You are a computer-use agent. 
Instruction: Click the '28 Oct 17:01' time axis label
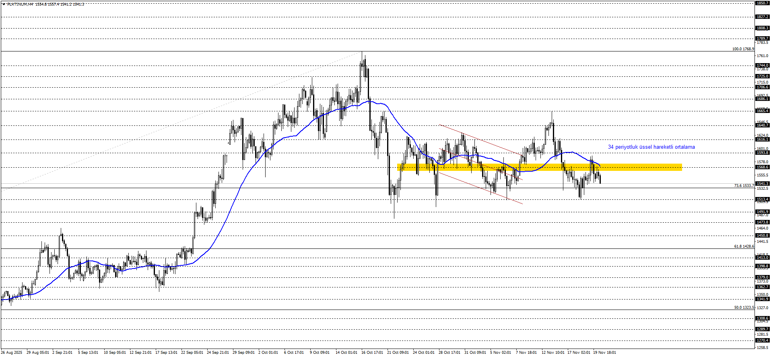(x=449, y=353)
